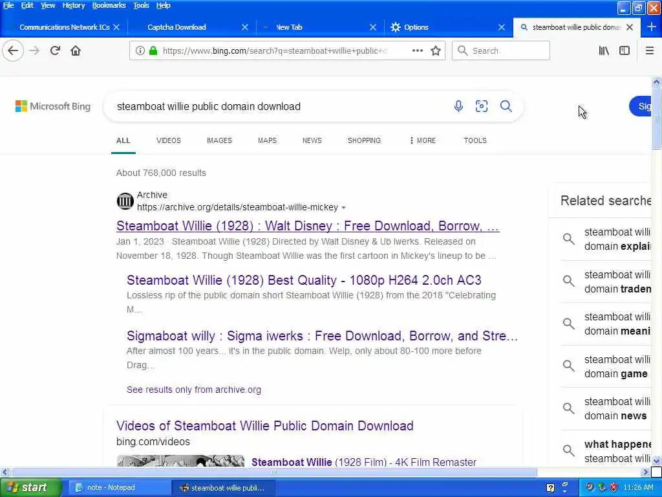The image size is (662, 497).
Task: Click the red shield tray icon
Action: point(614,487)
